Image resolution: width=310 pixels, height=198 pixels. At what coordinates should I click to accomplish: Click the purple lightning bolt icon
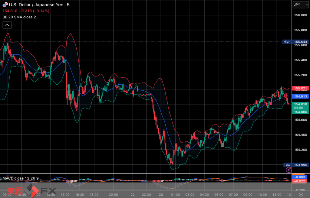click(289, 170)
